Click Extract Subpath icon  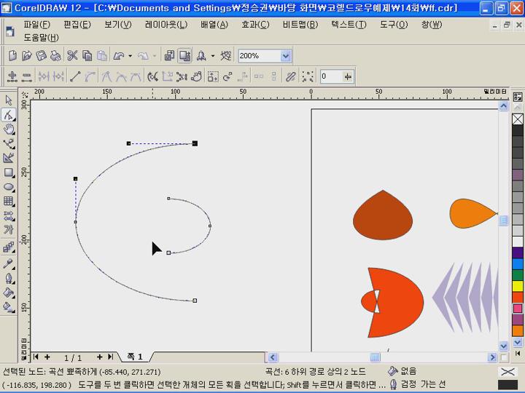[182, 76]
